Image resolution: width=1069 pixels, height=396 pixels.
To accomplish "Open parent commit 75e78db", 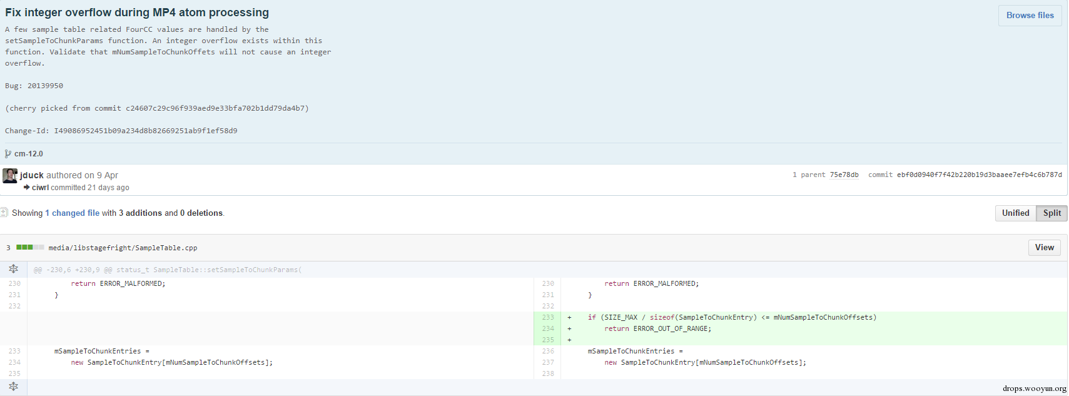I will 844,175.
